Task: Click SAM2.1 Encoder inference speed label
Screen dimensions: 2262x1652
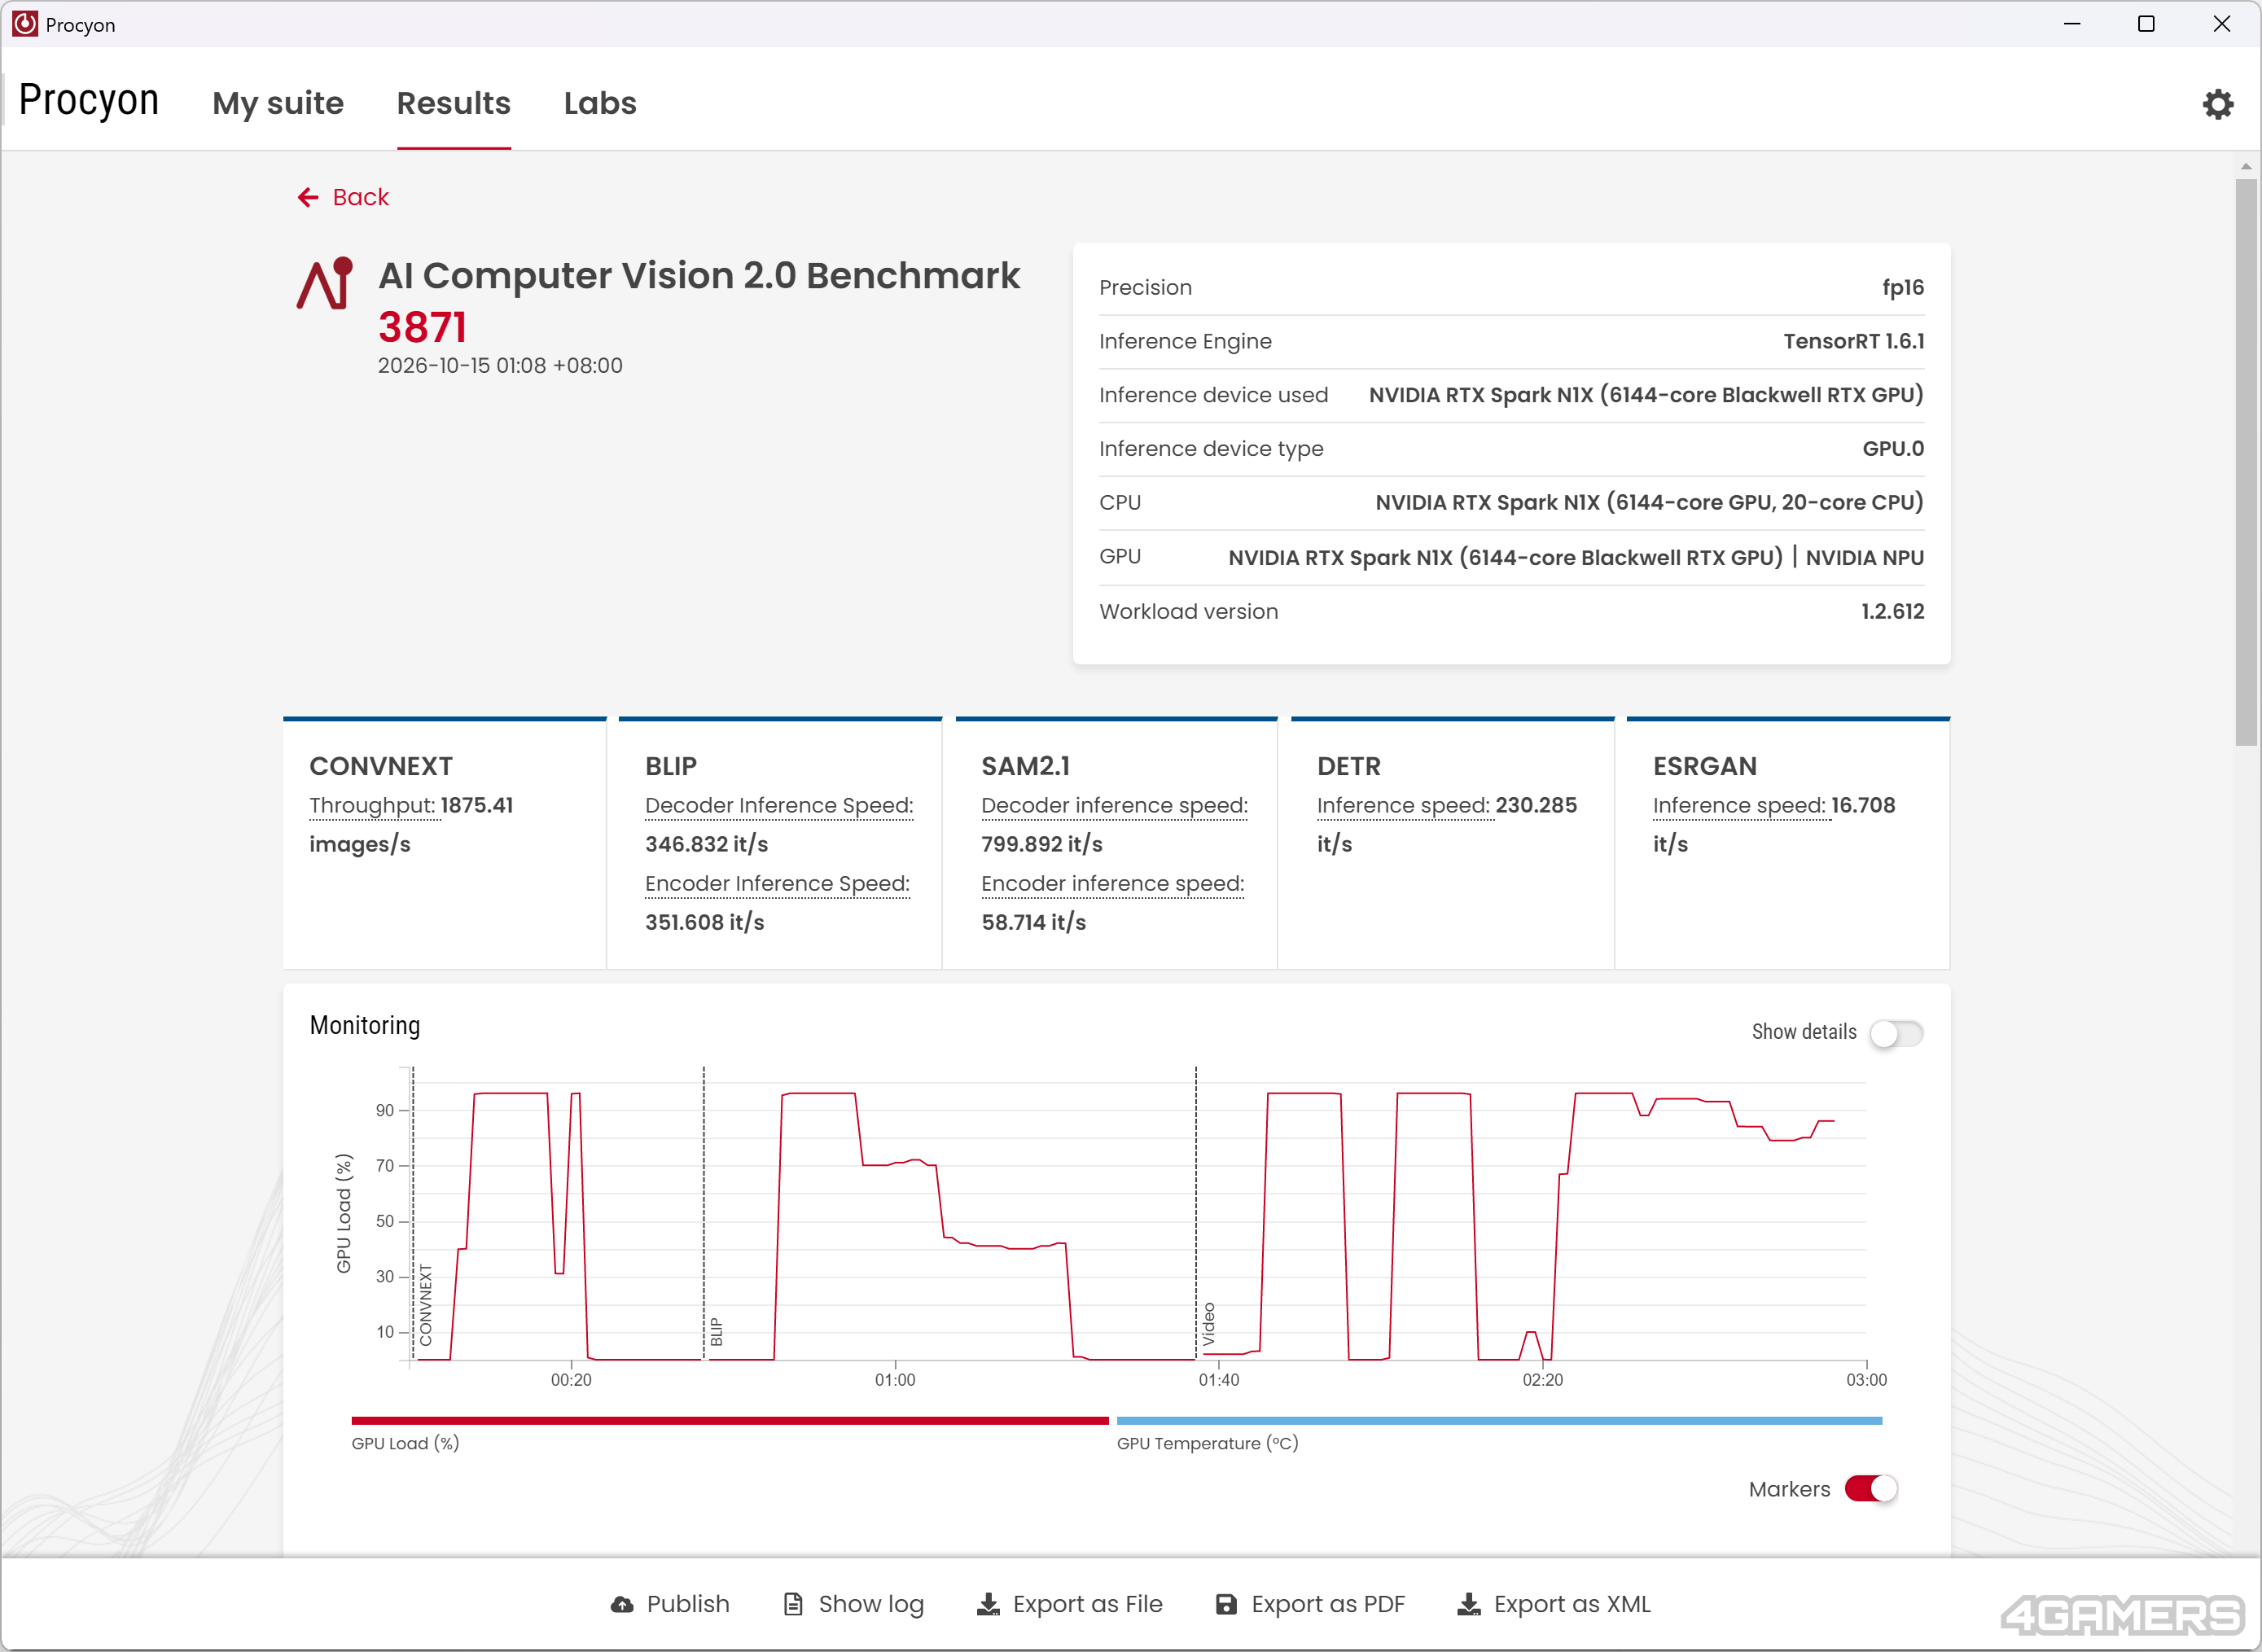Action: coord(1112,884)
